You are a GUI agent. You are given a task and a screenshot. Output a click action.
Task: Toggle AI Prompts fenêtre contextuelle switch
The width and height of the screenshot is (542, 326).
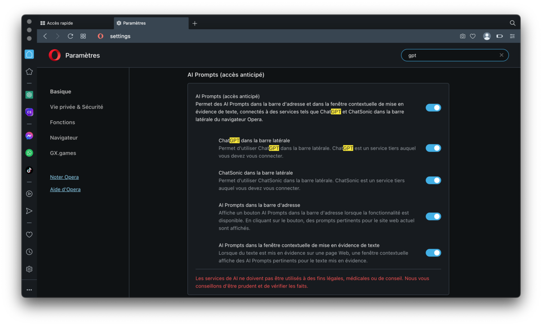pyautogui.click(x=433, y=253)
